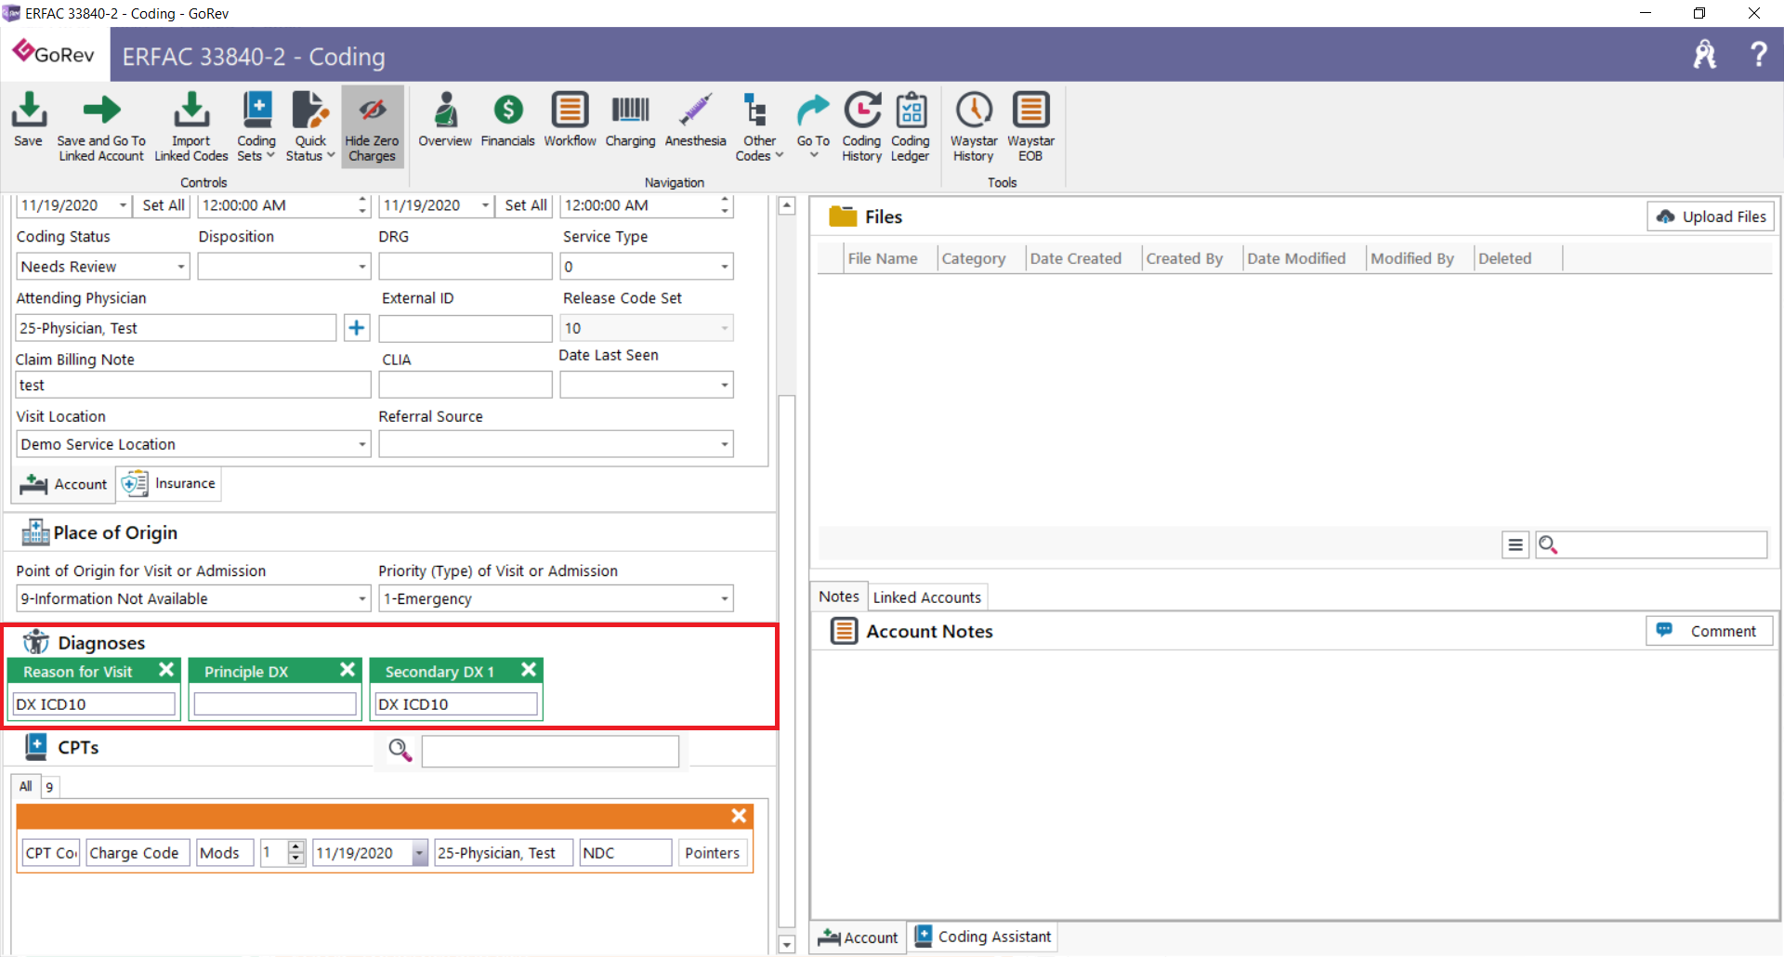Open Point of Origin dropdown

pyautogui.click(x=362, y=598)
